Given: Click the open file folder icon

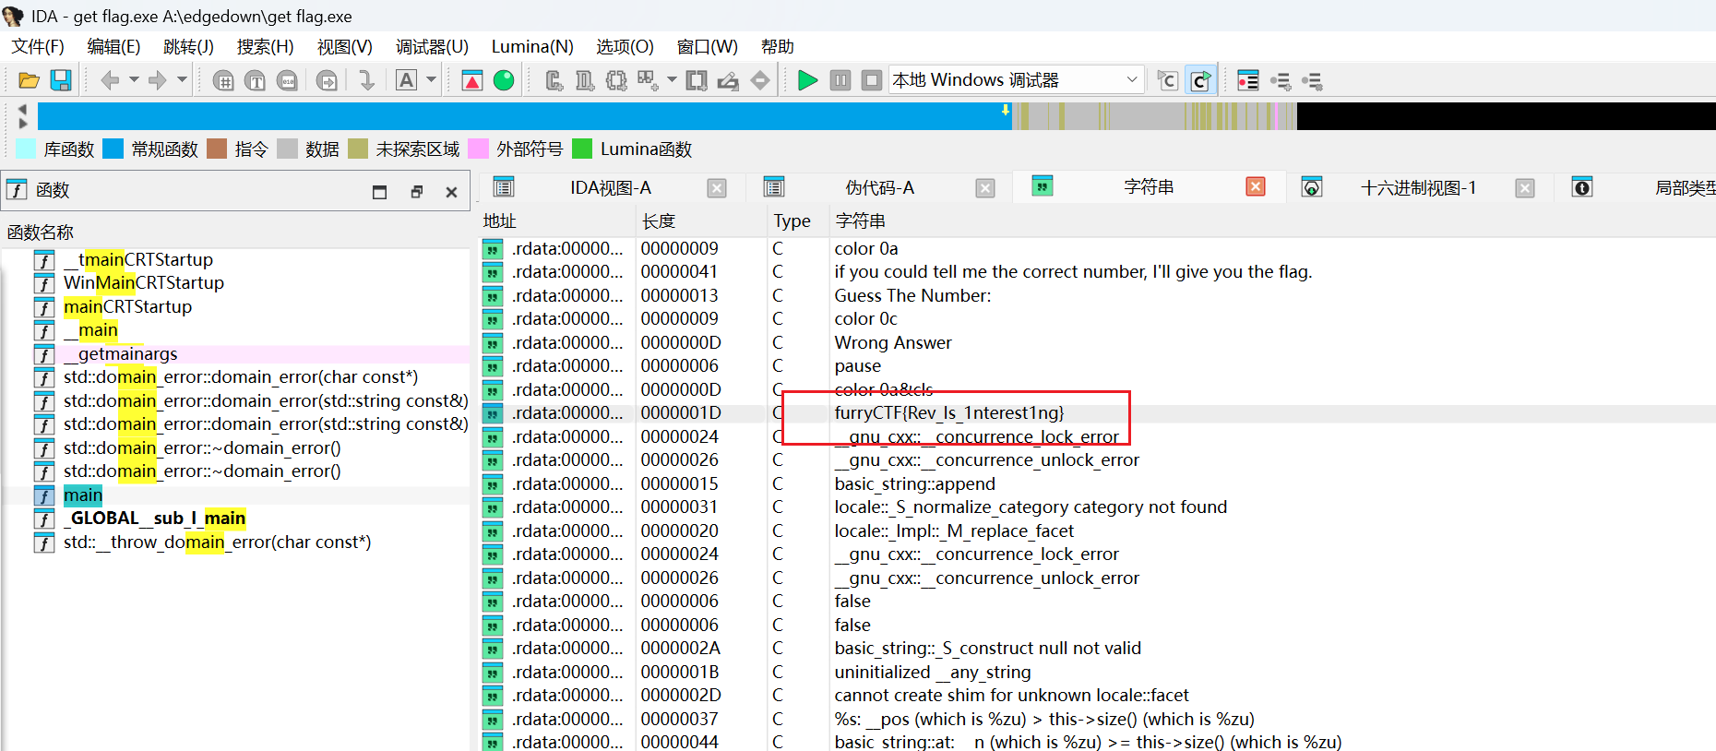Looking at the screenshot, I should [29, 81].
